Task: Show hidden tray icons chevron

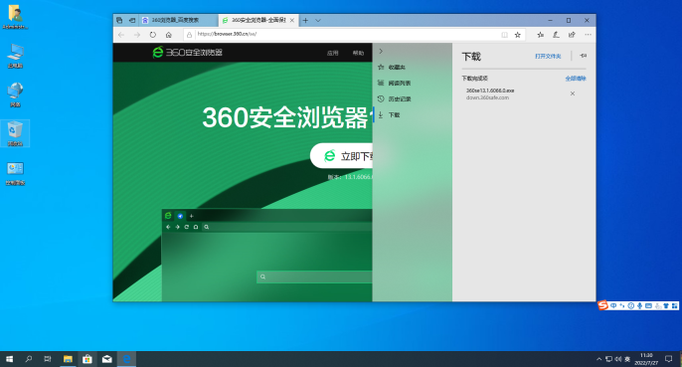Action: [598, 359]
